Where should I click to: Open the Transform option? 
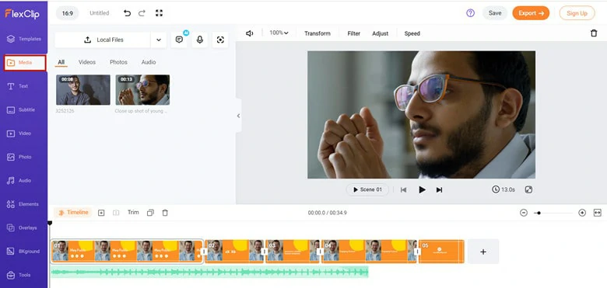318,33
